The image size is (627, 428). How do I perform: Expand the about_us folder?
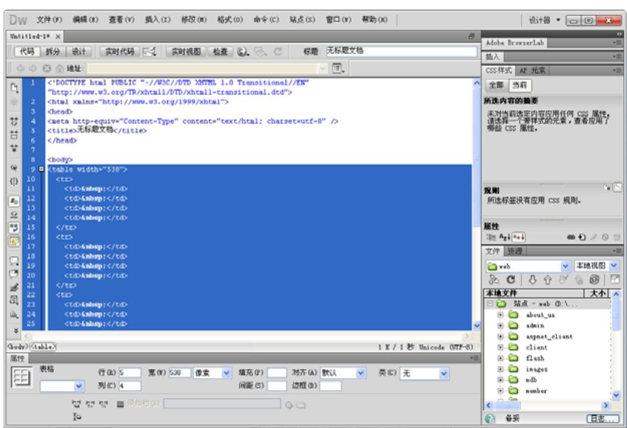click(x=500, y=315)
